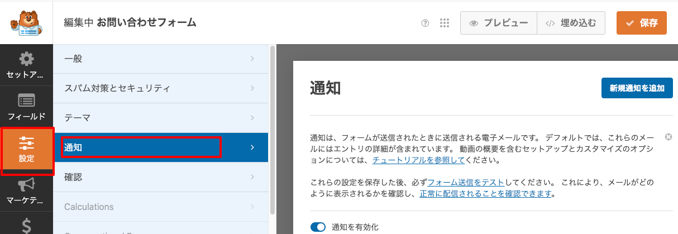The width and height of the screenshot is (678, 234).
Task: Select the 確認 settings menu item
Action: coord(161,177)
